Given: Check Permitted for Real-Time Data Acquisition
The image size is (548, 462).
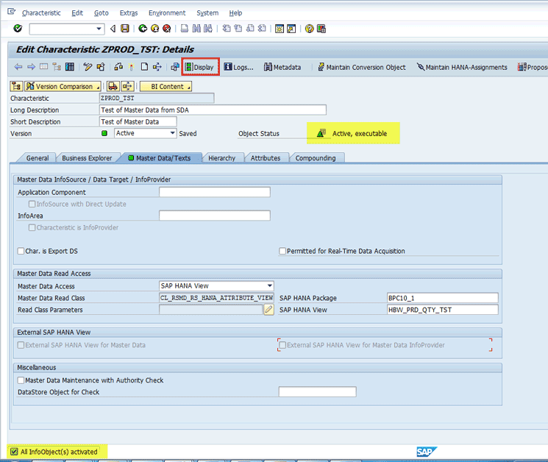Looking at the screenshot, I should (x=282, y=251).
